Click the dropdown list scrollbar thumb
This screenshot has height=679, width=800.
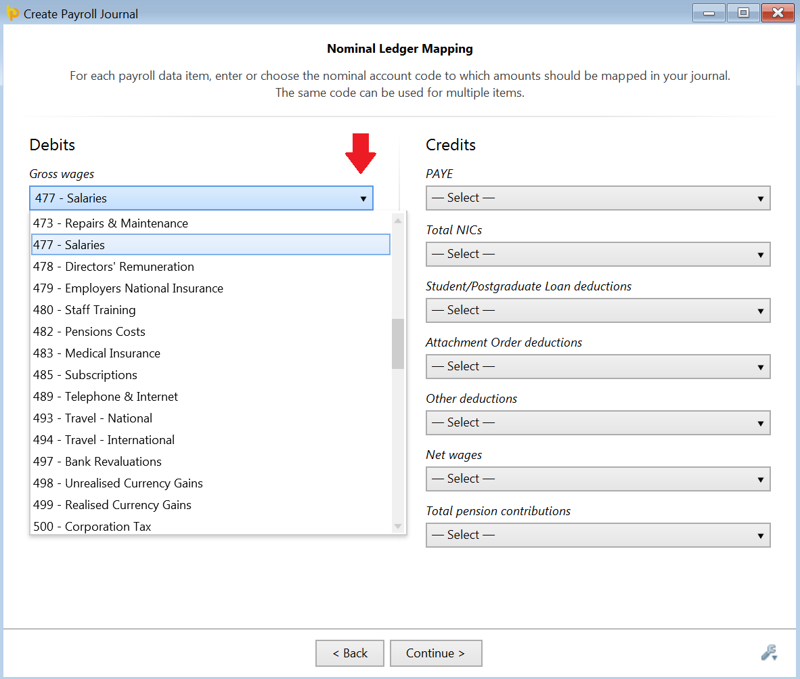[398, 343]
